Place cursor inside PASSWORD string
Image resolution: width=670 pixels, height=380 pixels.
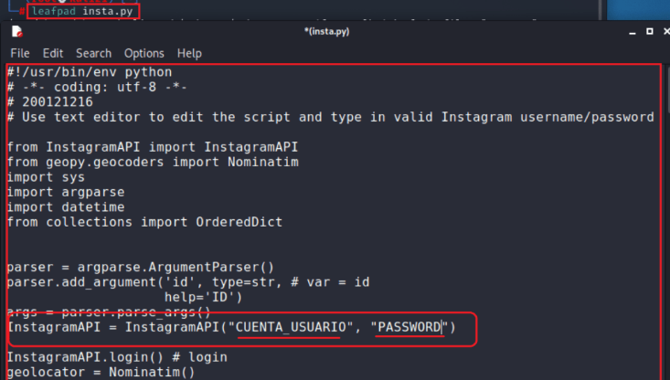[409, 327]
